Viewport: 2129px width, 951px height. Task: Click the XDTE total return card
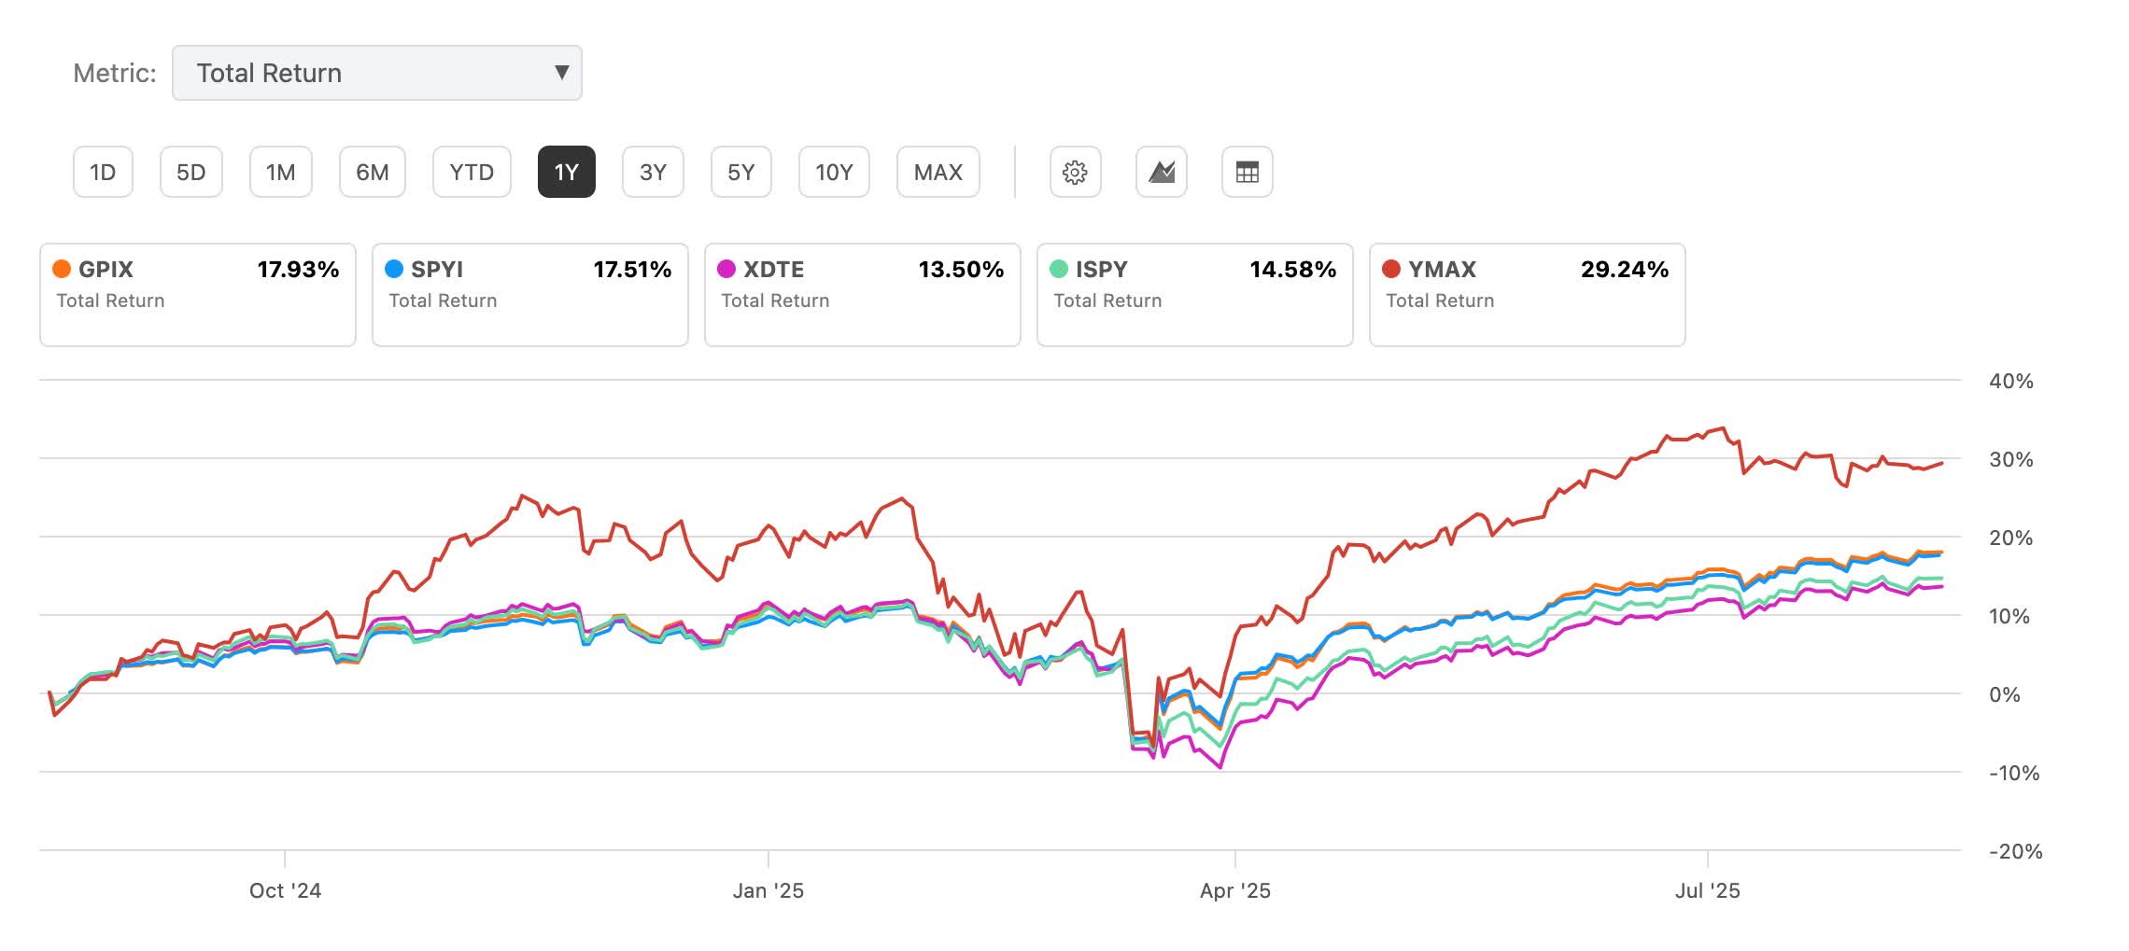pyautogui.click(x=863, y=295)
